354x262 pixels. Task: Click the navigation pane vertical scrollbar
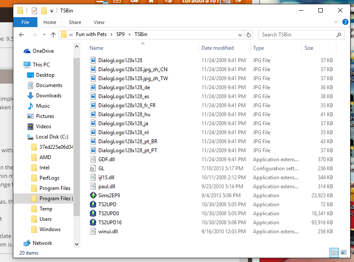pos(76,129)
